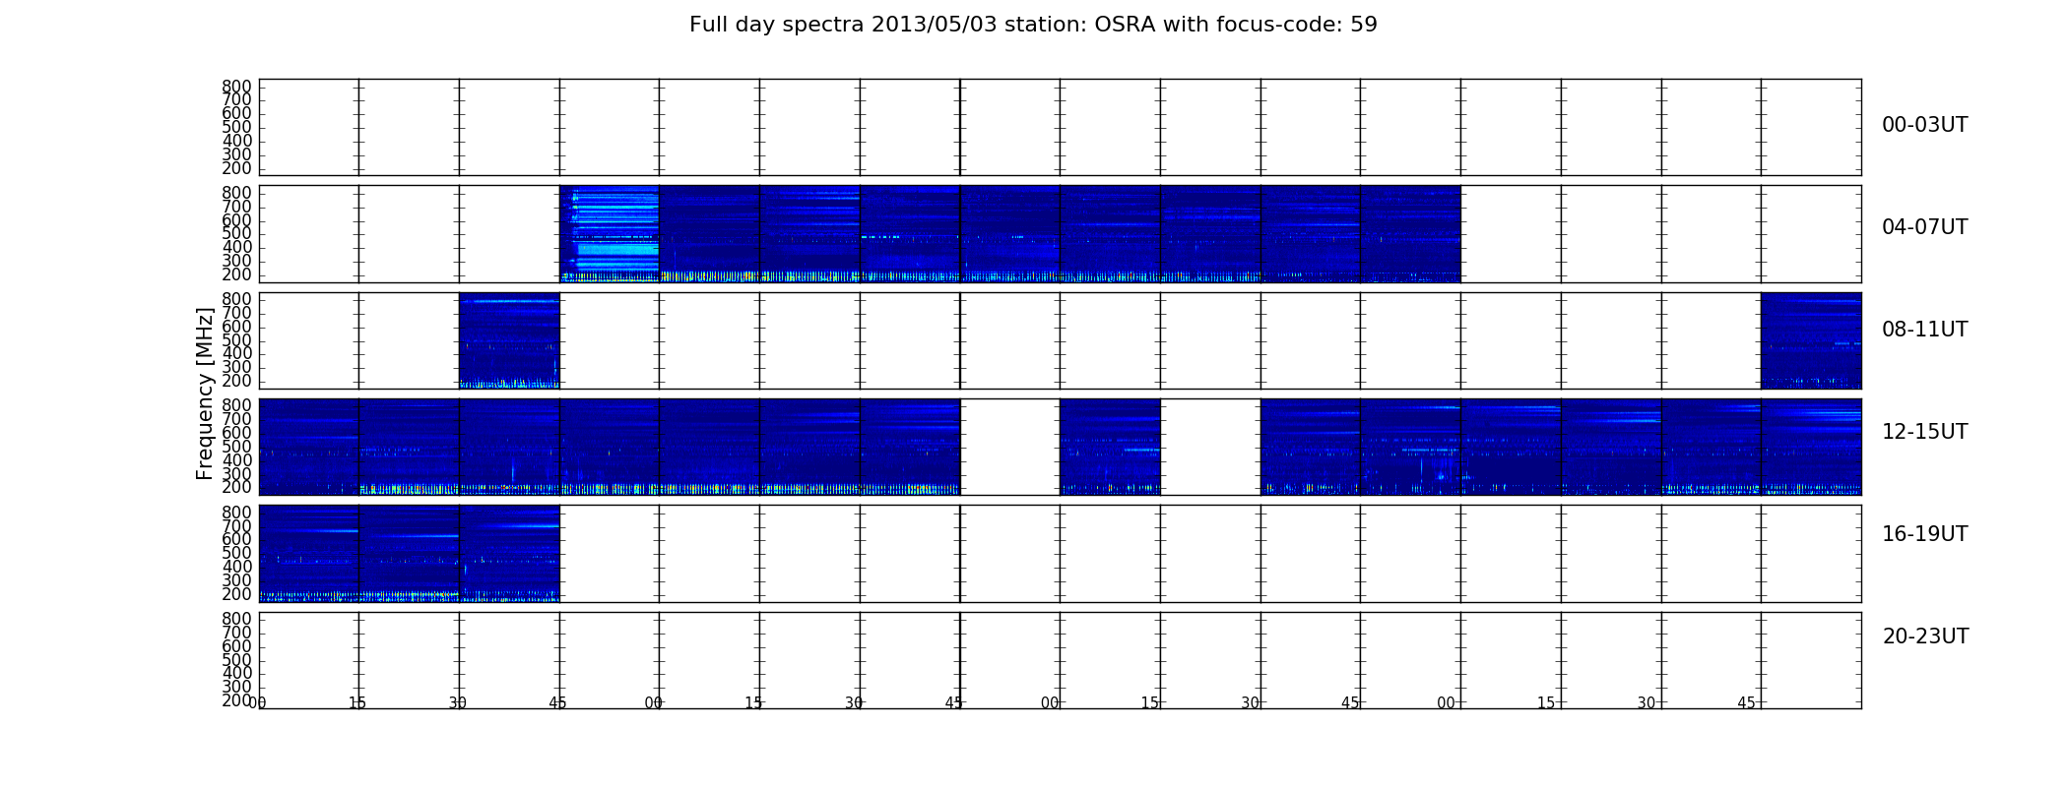Click the plot title mentioning station OSRA
This screenshot has height=787, width=2068.
pyautogui.click(x=1033, y=25)
